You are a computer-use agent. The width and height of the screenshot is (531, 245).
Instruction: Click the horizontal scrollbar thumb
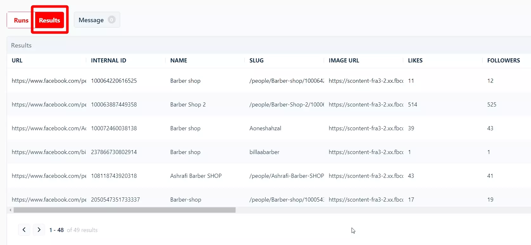[x=124, y=210]
